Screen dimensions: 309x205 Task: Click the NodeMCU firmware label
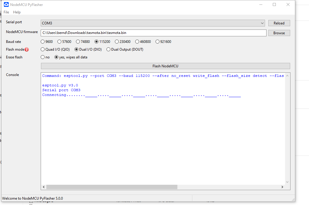click(22, 32)
